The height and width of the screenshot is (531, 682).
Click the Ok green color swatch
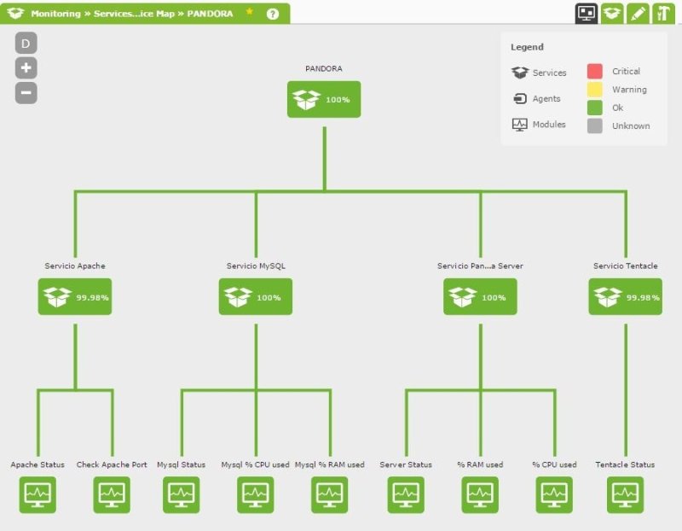pos(594,108)
